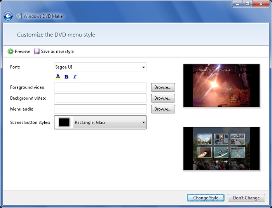Click the Background video input field
Screen dimensions: 272x208
(100, 98)
